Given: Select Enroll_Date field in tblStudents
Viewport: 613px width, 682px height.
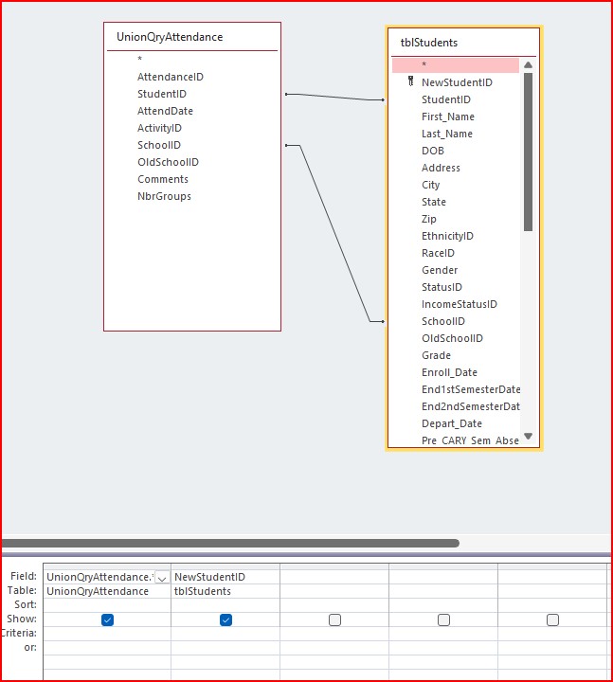Looking at the screenshot, I should coord(449,372).
